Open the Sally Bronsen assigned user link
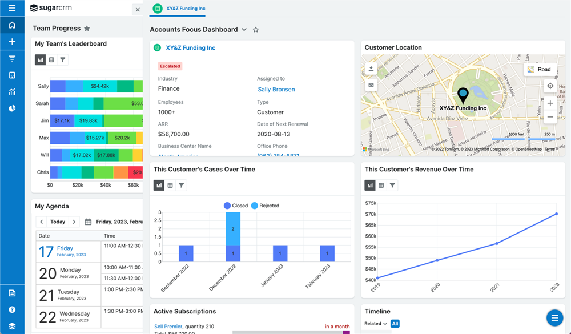 click(276, 90)
